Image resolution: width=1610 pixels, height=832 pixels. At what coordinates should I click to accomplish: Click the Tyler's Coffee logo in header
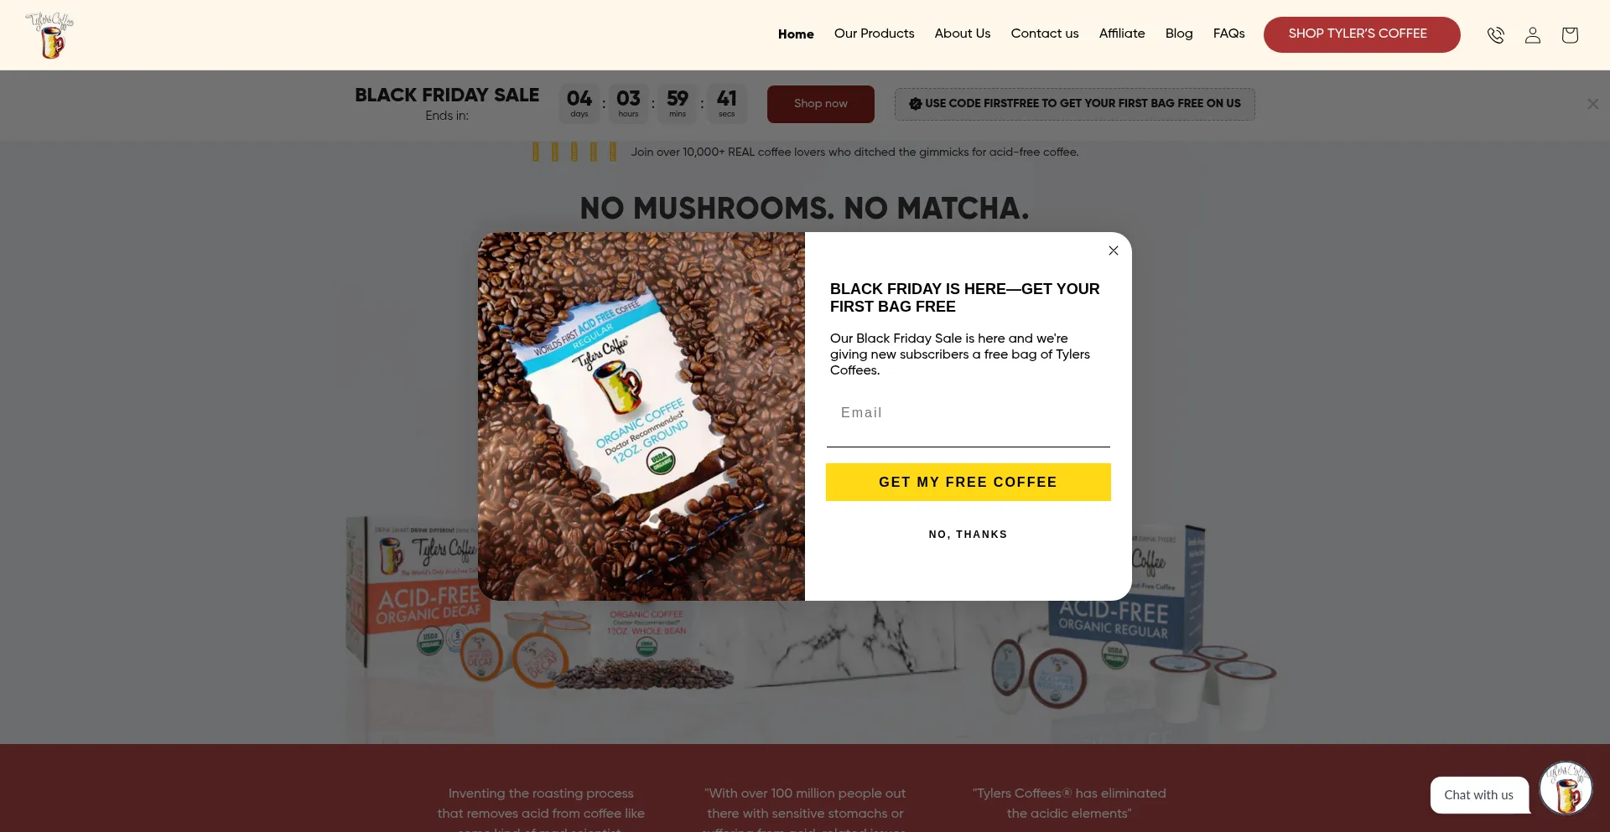[50, 35]
